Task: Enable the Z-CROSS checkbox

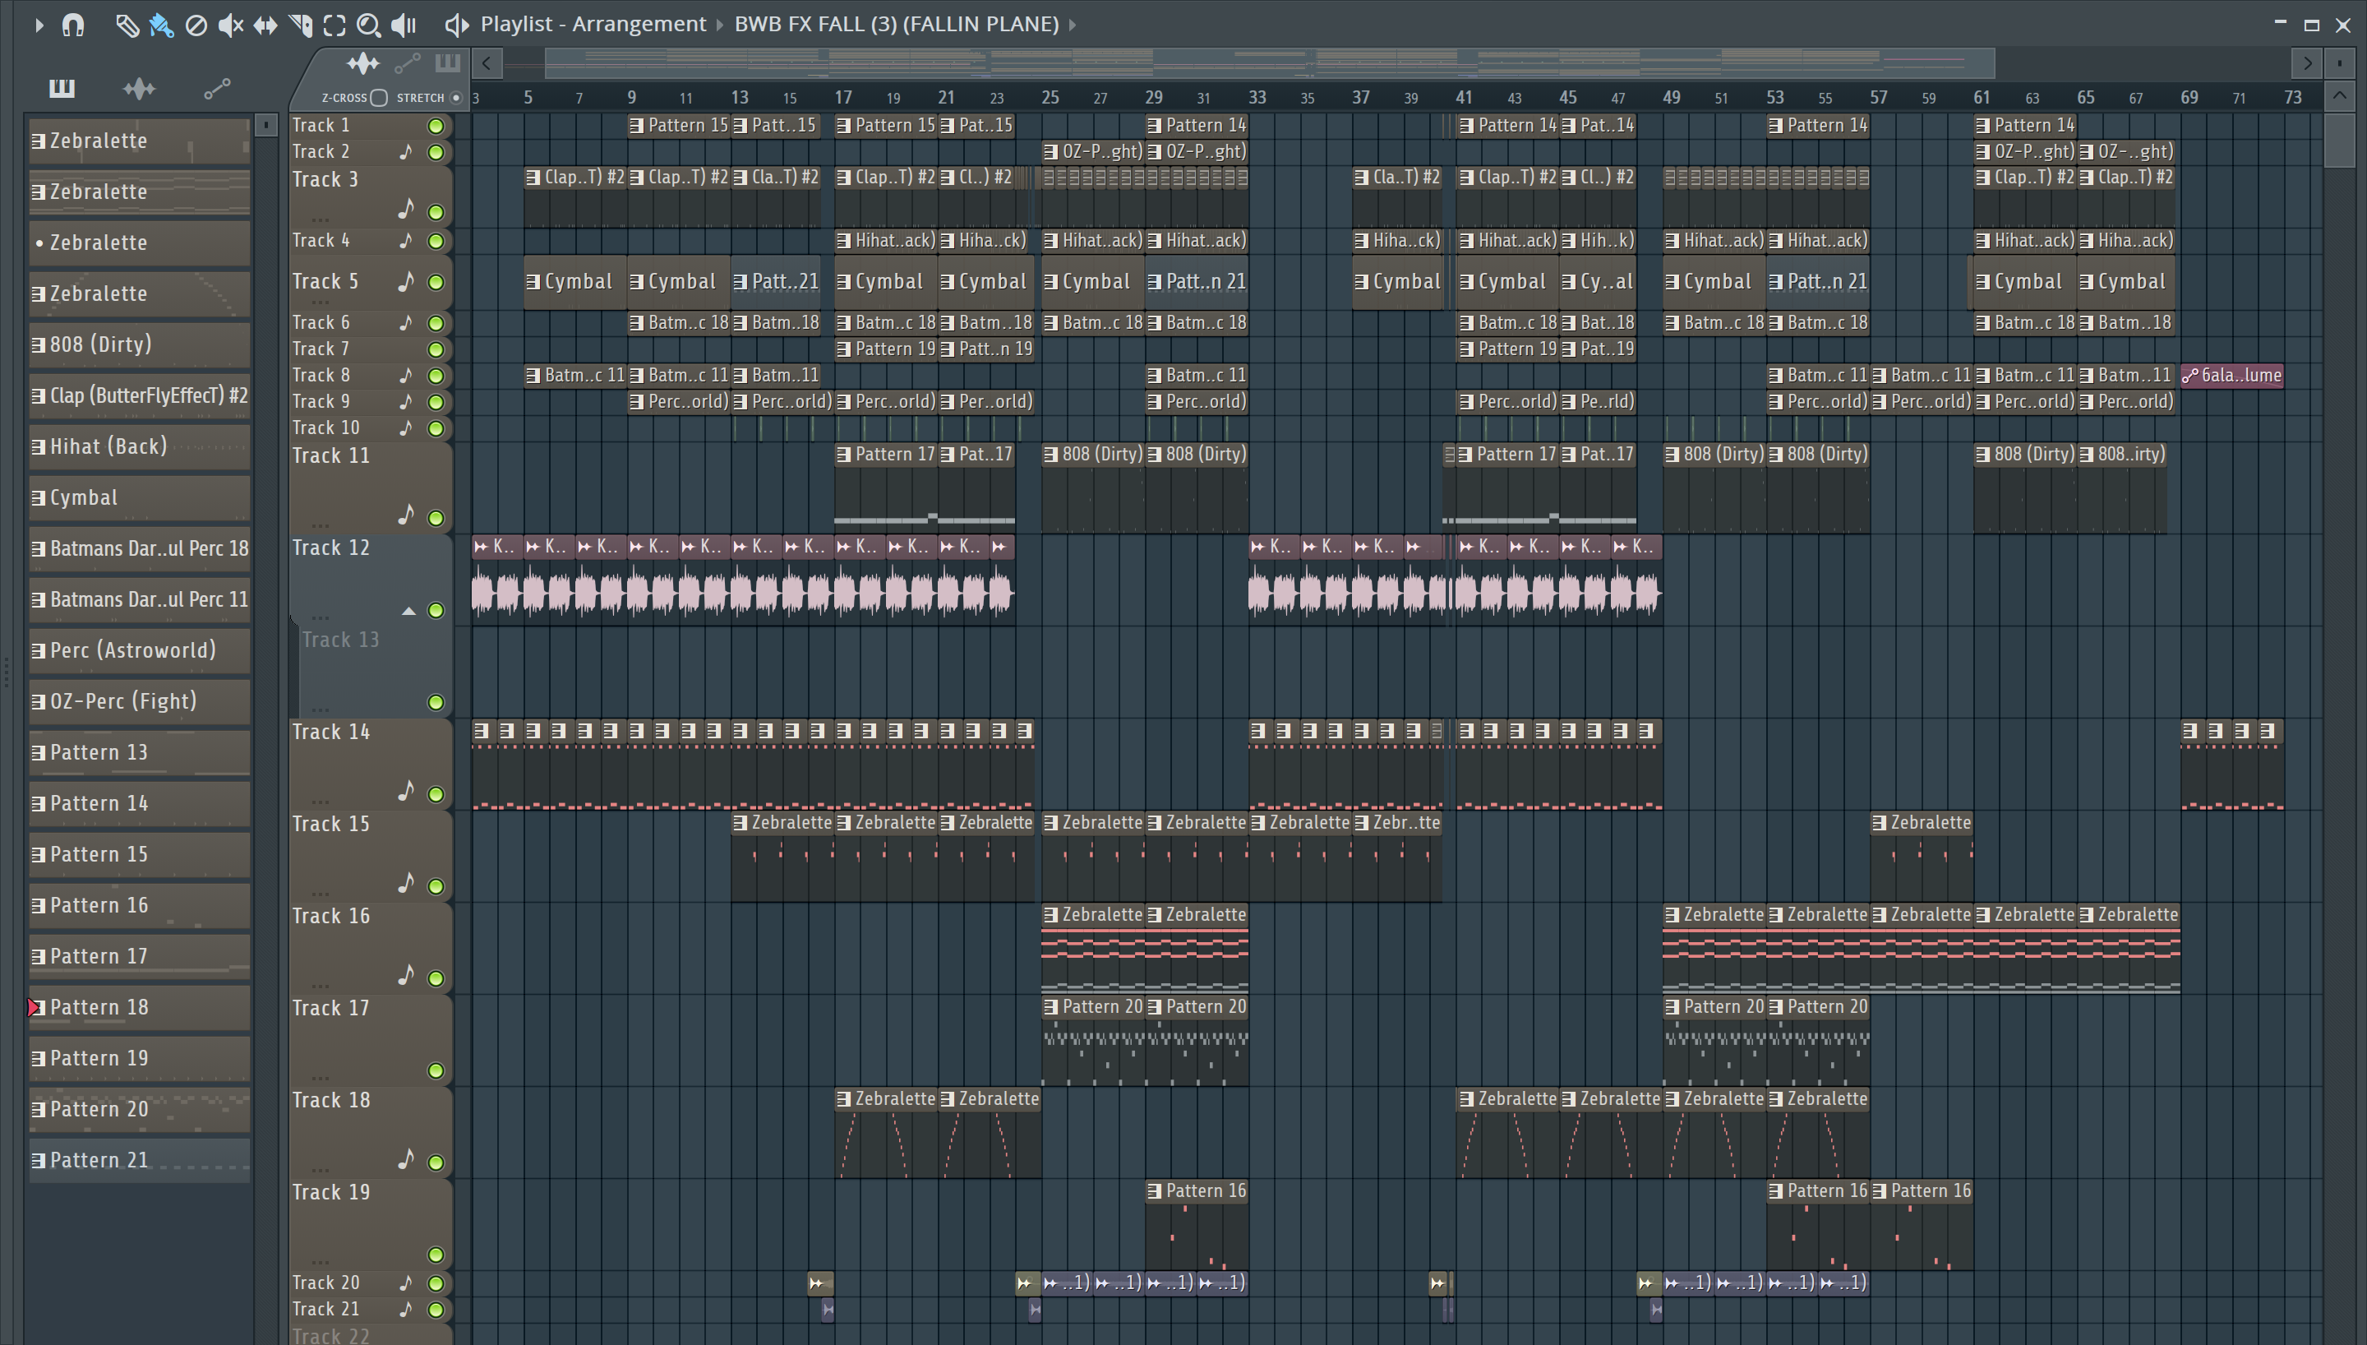Action: pyautogui.click(x=379, y=97)
